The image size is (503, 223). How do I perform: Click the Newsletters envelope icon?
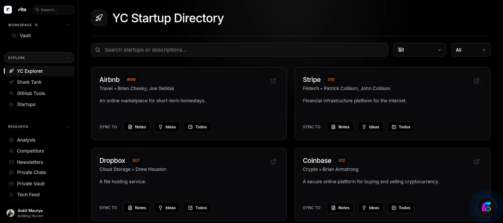(12, 162)
